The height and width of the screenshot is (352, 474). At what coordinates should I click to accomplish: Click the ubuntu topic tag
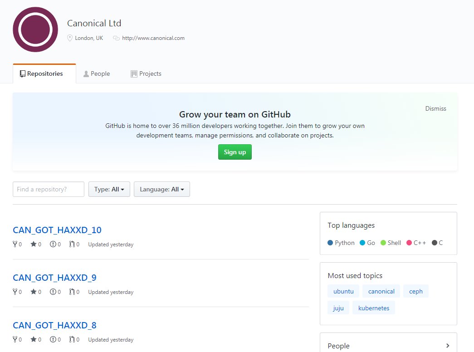[343, 291]
